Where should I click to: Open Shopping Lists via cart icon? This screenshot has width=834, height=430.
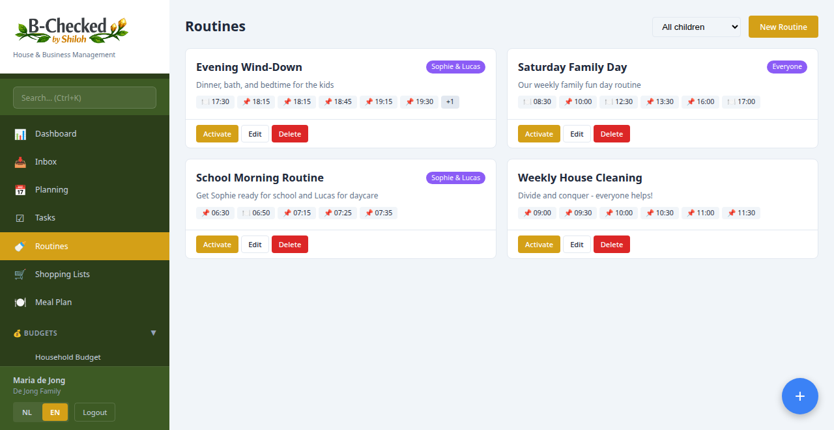(18, 274)
